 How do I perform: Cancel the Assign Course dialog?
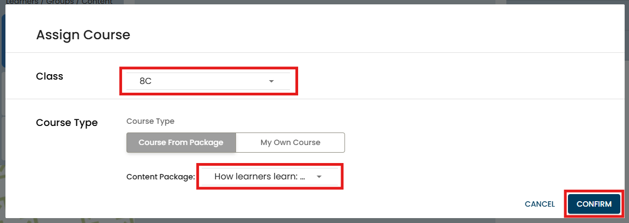coord(540,204)
